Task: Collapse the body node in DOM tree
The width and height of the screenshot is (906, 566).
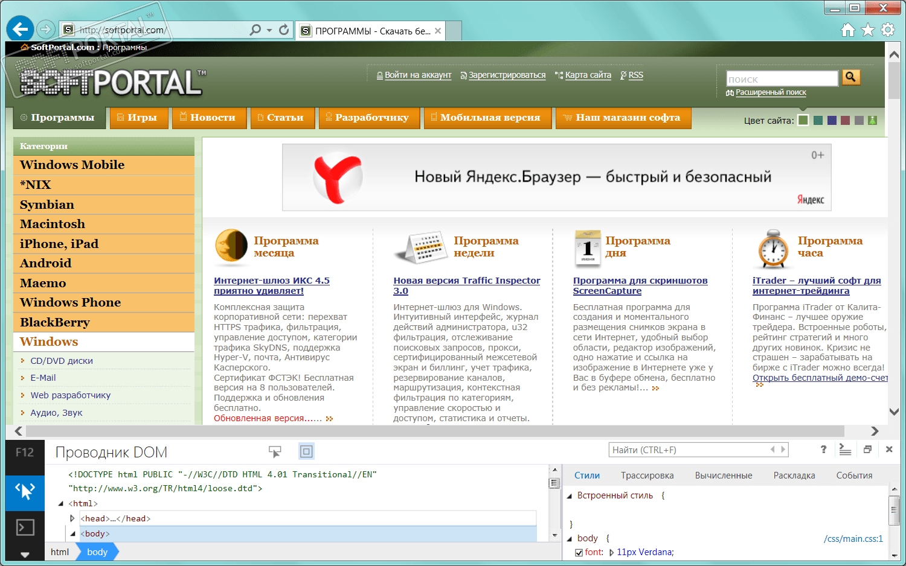Action: 72,534
